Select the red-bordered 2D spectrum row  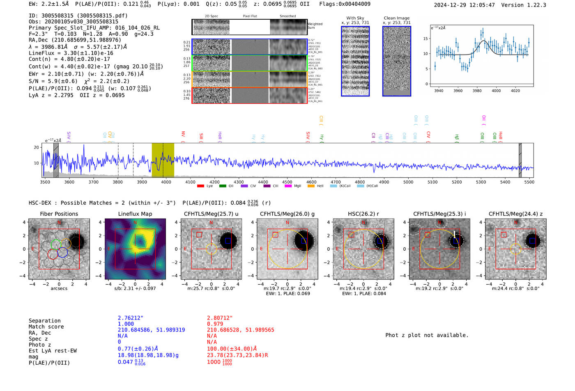click(x=249, y=95)
